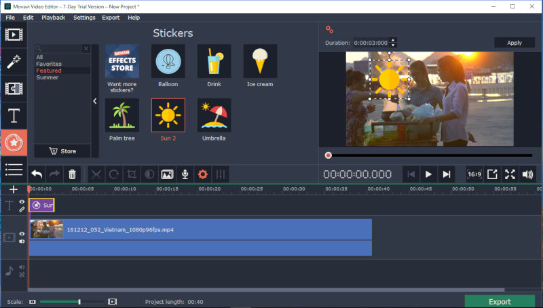The image size is (543, 308).
Task: Mute the video track audio
Action: click(x=22, y=242)
